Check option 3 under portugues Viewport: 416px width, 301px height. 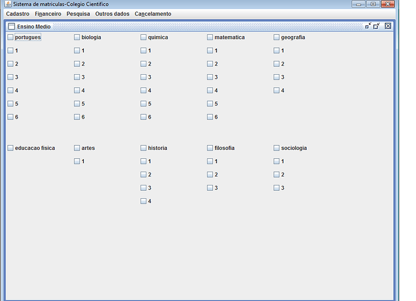(13, 77)
